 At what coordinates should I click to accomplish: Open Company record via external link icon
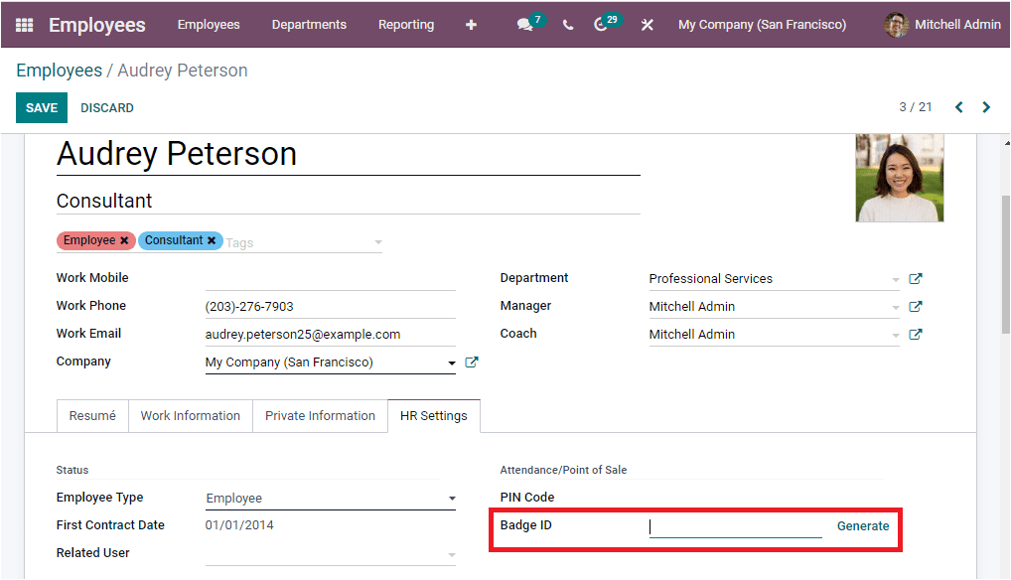coord(471,362)
